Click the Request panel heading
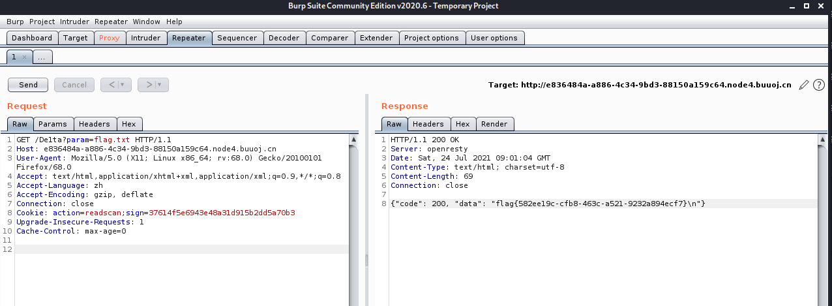The image size is (832, 306). point(27,106)
